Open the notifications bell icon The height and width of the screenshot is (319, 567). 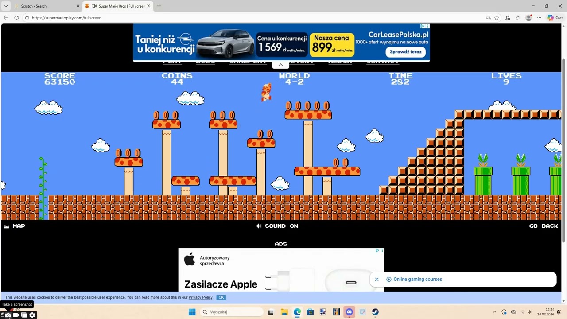click(x=559, y=312)
